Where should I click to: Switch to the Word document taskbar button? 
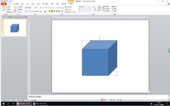click(x=40, y=104)
